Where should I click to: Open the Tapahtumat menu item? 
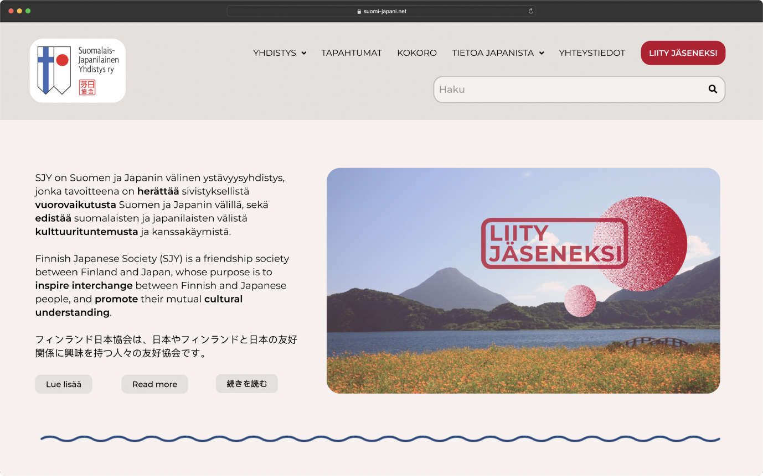point(352,53)
